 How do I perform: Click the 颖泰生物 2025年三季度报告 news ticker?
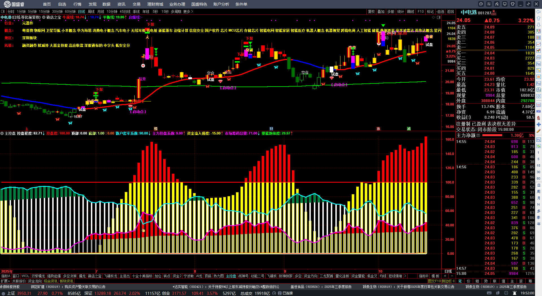496,287
